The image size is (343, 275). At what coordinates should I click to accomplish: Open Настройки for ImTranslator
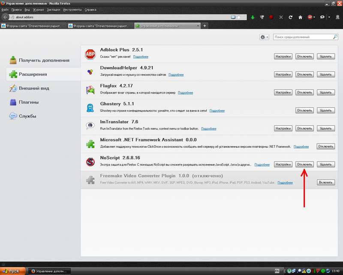click(283, 128)
